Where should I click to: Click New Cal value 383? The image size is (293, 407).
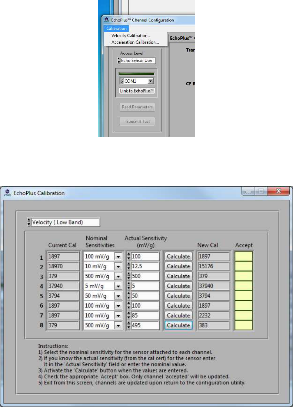point(214,325)
